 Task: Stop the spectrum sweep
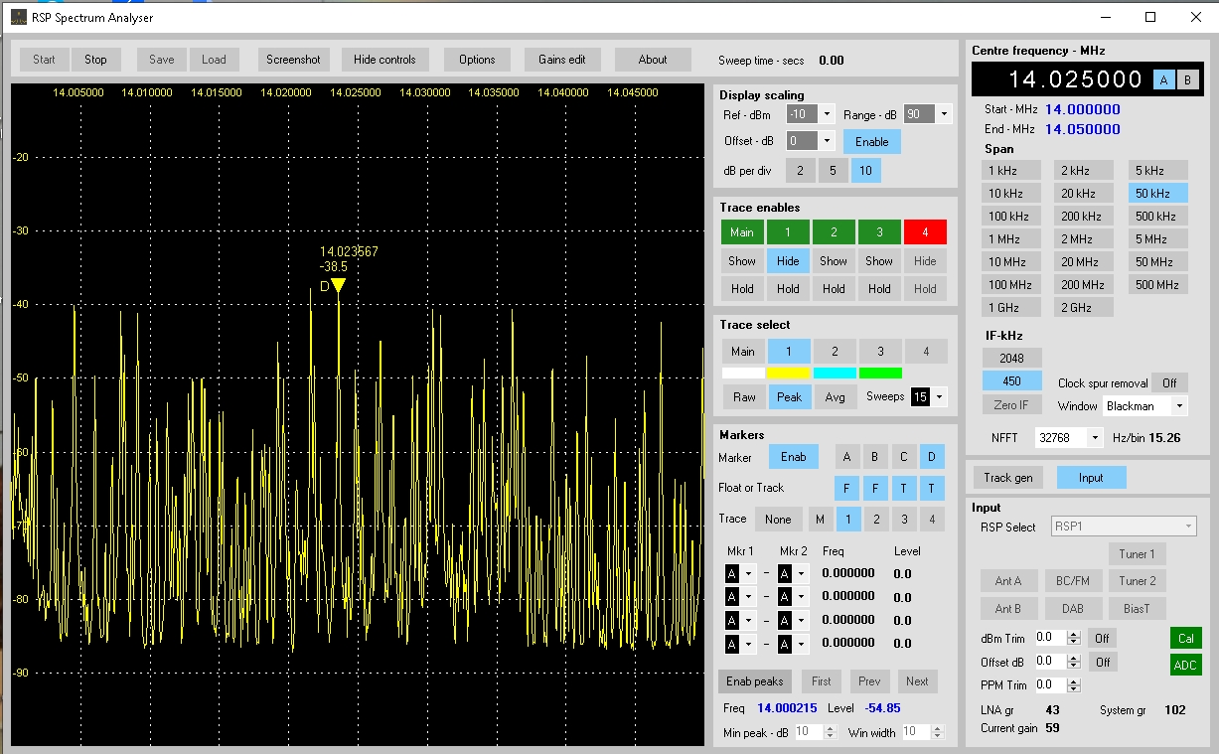(x=95, y=60)
